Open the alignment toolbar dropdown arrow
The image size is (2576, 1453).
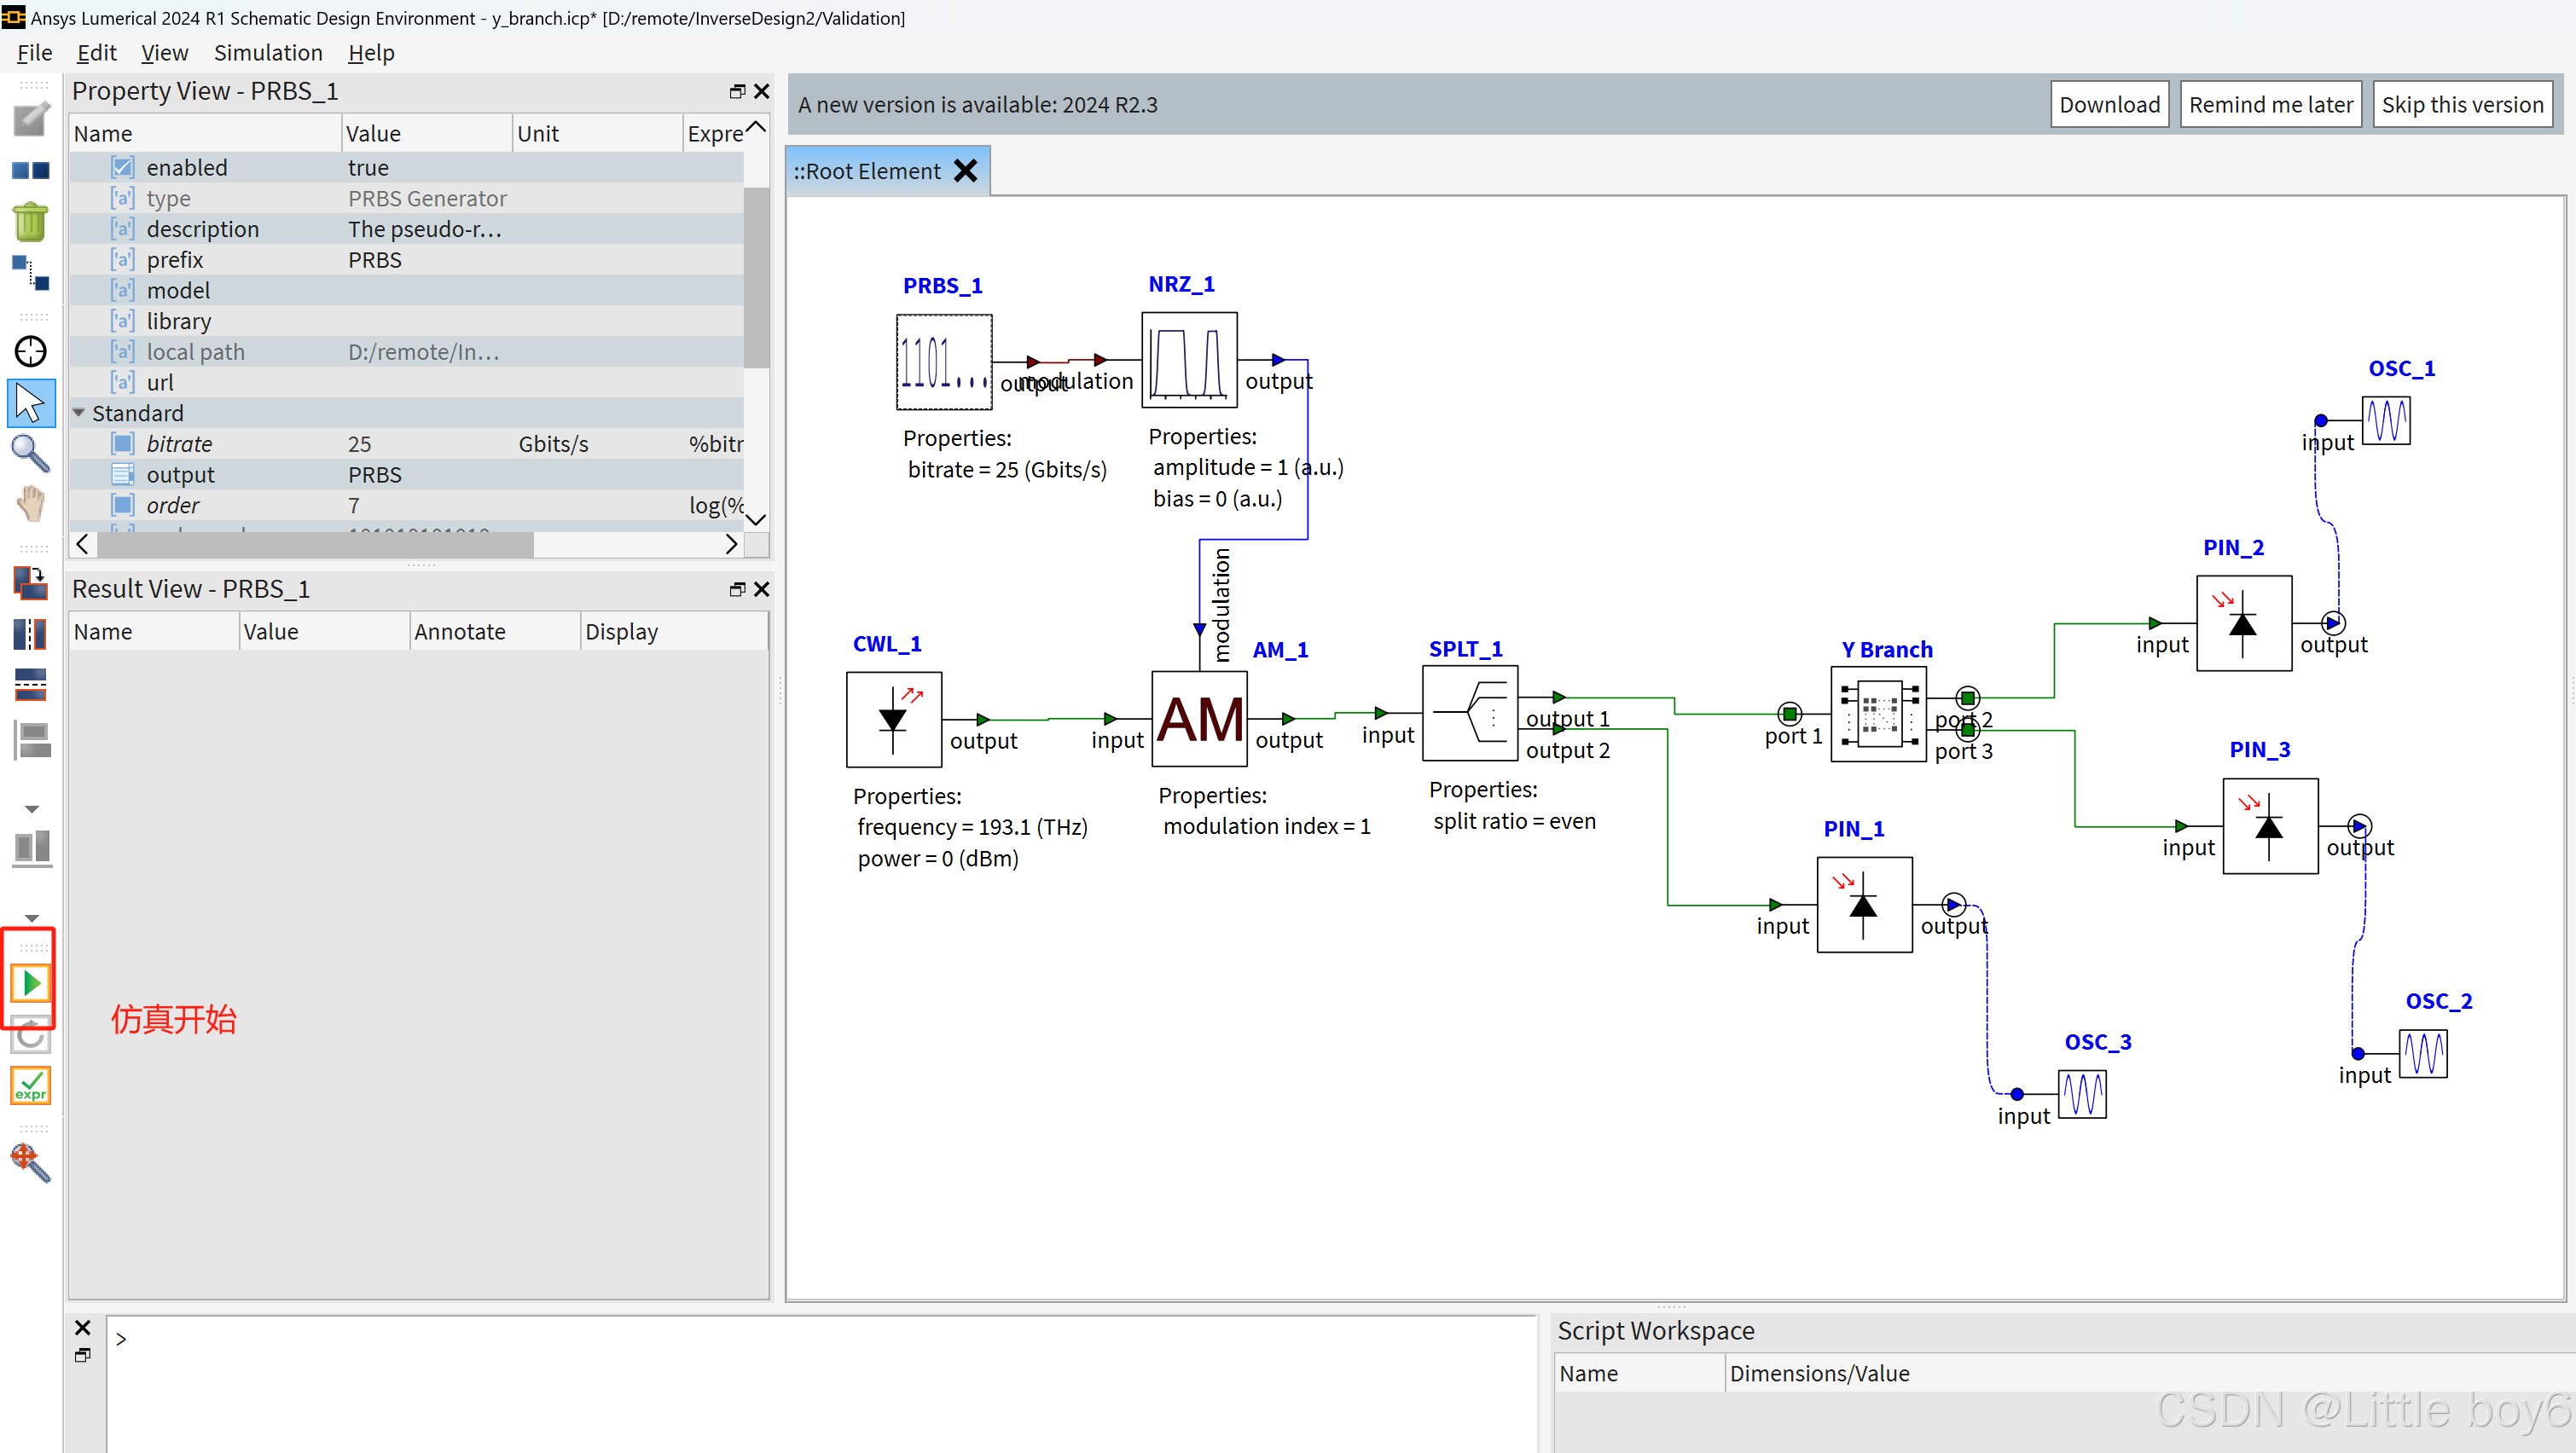[x=32, y=809]
